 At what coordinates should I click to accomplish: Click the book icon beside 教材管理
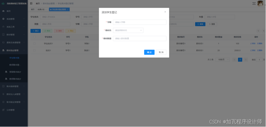[4, 35]
